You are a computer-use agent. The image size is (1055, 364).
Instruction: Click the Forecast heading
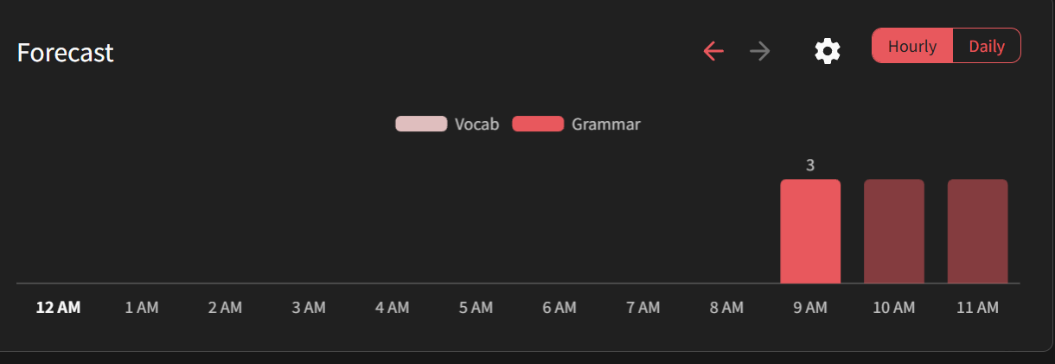point(66,53)
